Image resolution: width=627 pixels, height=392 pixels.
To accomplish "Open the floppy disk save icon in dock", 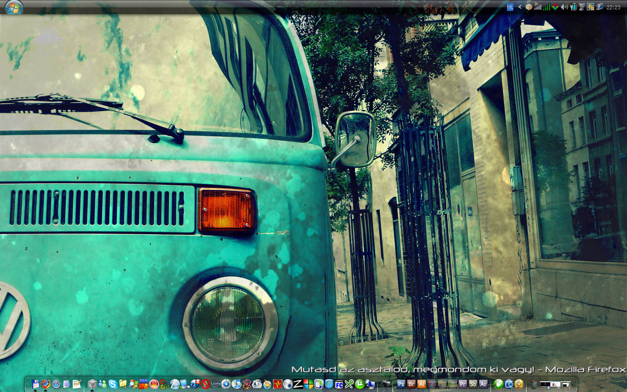I will pyautogui.click(x=35, y=384).
